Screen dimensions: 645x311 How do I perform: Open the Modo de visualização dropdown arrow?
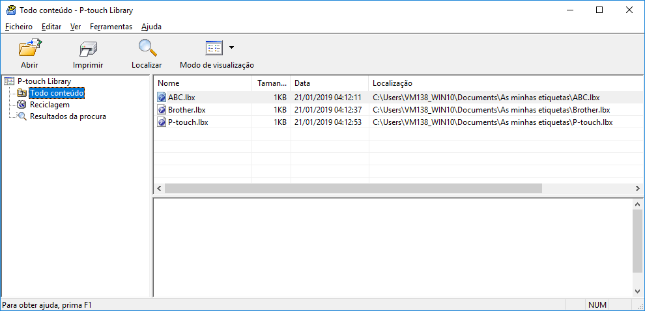click(231, 47)
